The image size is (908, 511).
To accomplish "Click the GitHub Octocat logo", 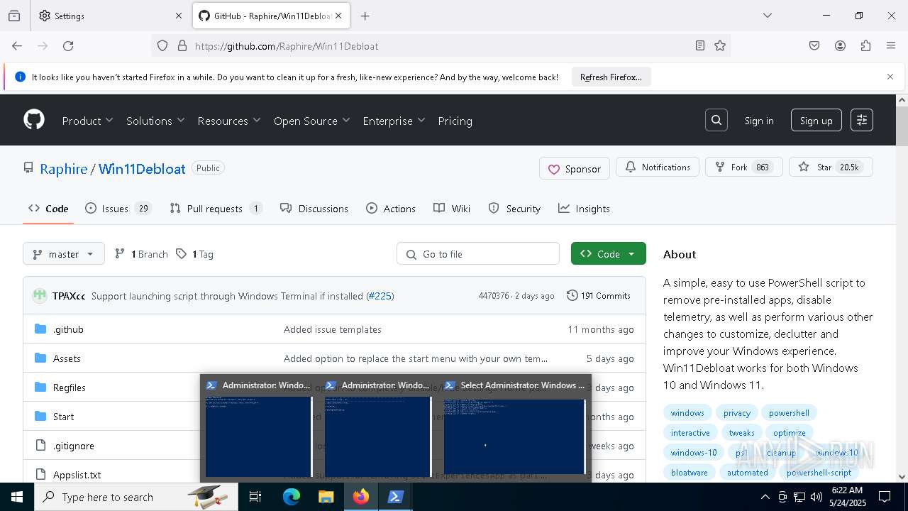I will [34, 120].
